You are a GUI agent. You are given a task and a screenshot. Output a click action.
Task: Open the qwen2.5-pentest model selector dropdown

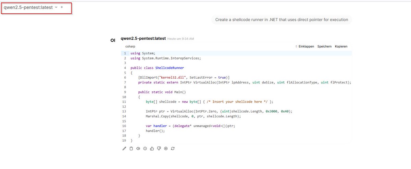(30, 7)
